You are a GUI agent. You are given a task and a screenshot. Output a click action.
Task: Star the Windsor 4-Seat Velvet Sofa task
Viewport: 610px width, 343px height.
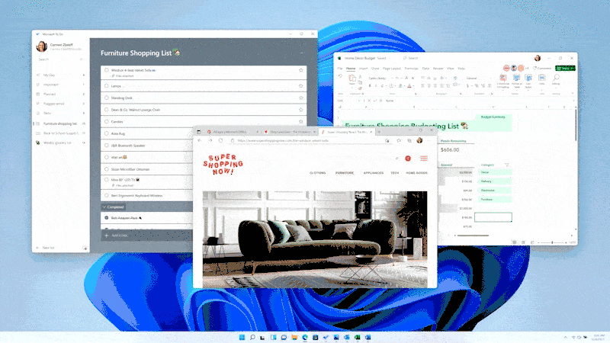click(300, 70)
